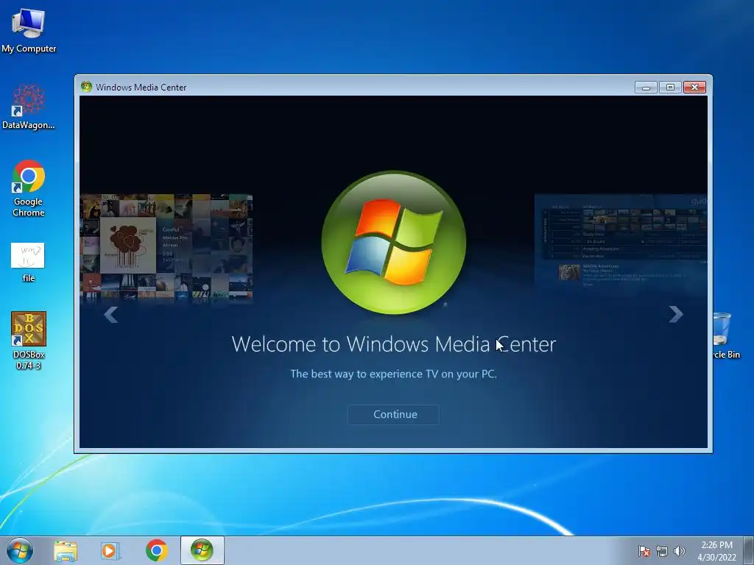754x565 pixels.
Task: Open the Windows Start menu orb
Action: pos(20,550)
